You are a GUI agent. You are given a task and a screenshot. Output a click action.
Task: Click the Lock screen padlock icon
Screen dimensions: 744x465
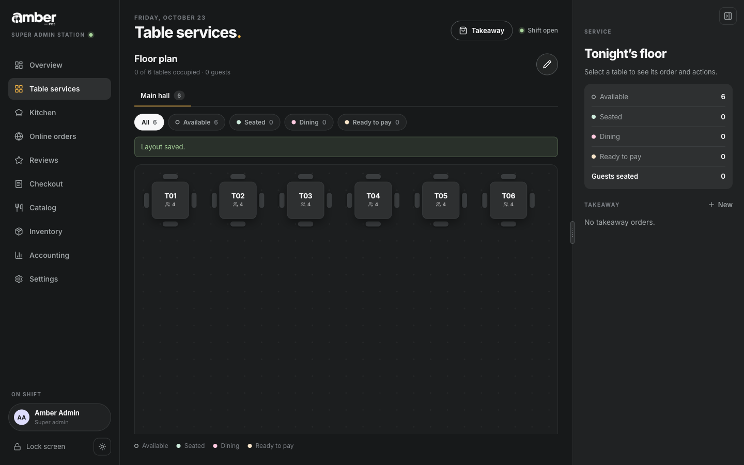pyautogui.click(x=17, y=447)
